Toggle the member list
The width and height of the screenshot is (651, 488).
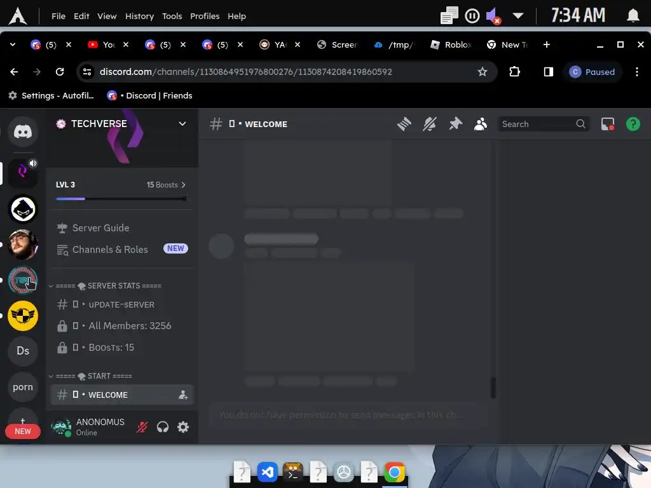481,124
